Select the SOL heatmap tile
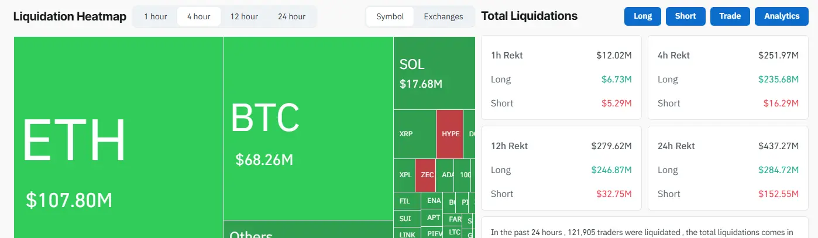The height and width of the screenshot is (238, 818). pyautogui.click(x=434, y=73)
